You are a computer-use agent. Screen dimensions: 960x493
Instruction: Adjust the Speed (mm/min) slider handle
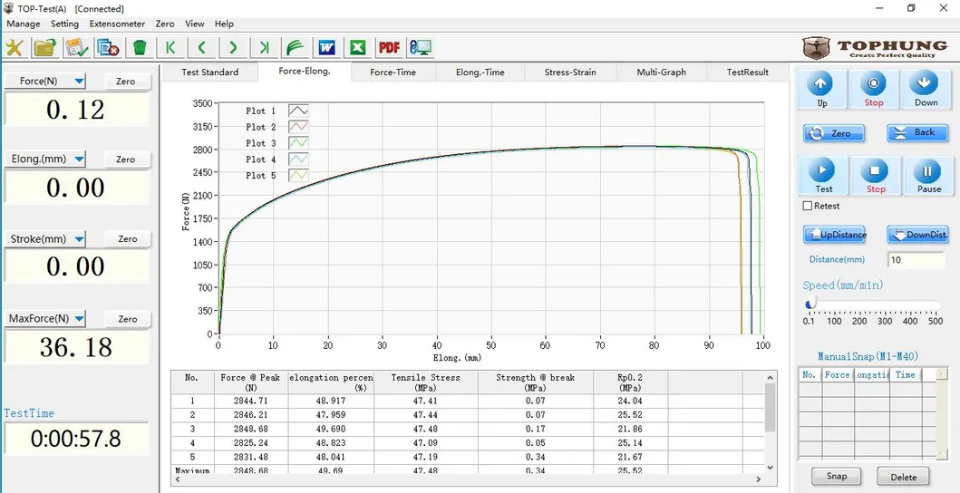(x=810, y=304)
